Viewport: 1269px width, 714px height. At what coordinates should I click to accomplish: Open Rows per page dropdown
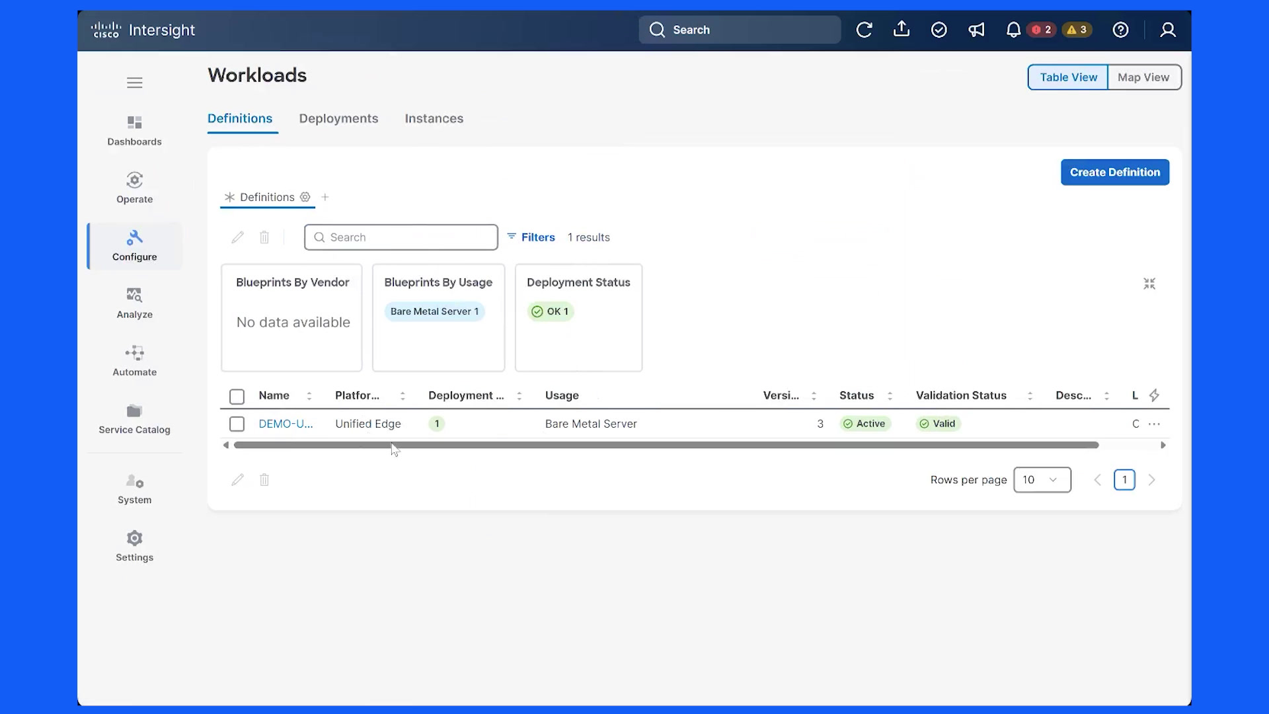[x=1042, y=480]
